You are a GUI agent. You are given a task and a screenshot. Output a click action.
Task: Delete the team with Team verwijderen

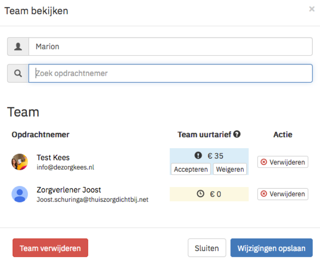(x=50, y=248)
